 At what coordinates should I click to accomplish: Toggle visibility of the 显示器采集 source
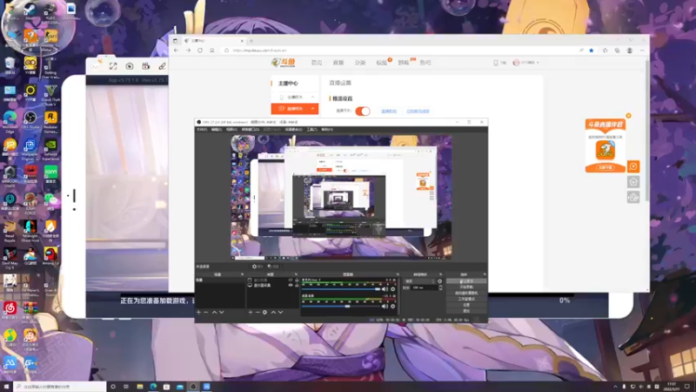291,286
